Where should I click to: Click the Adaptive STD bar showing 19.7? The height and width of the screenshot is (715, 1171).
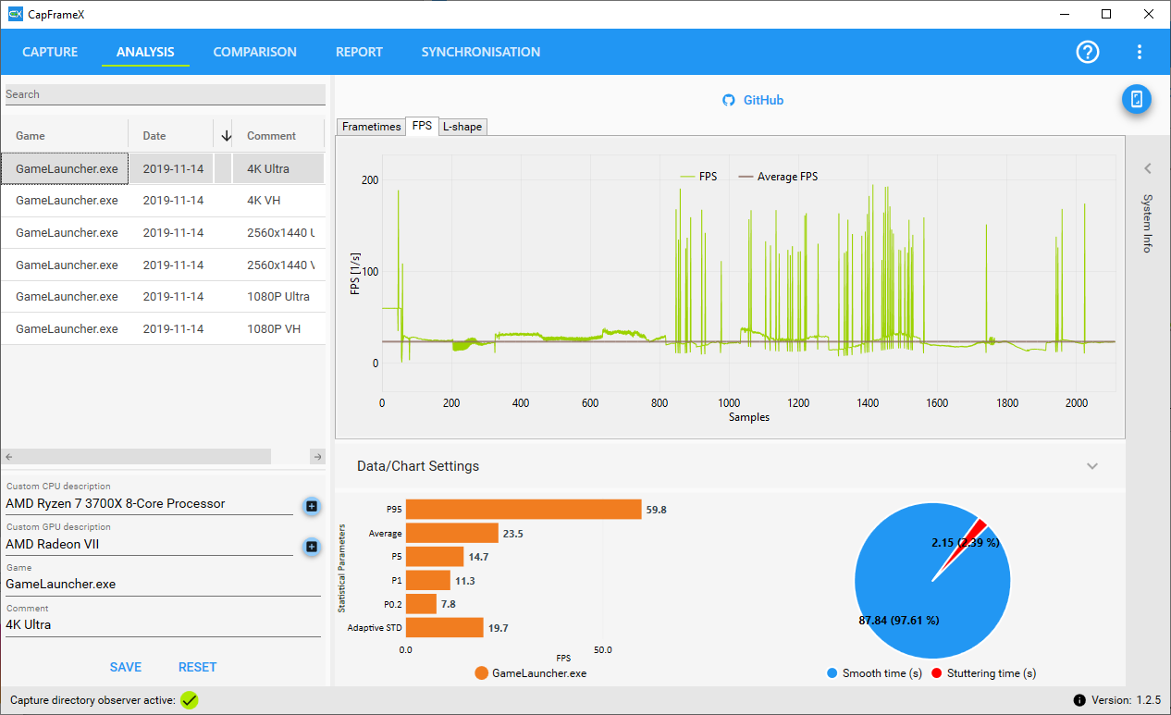(445, 628)
